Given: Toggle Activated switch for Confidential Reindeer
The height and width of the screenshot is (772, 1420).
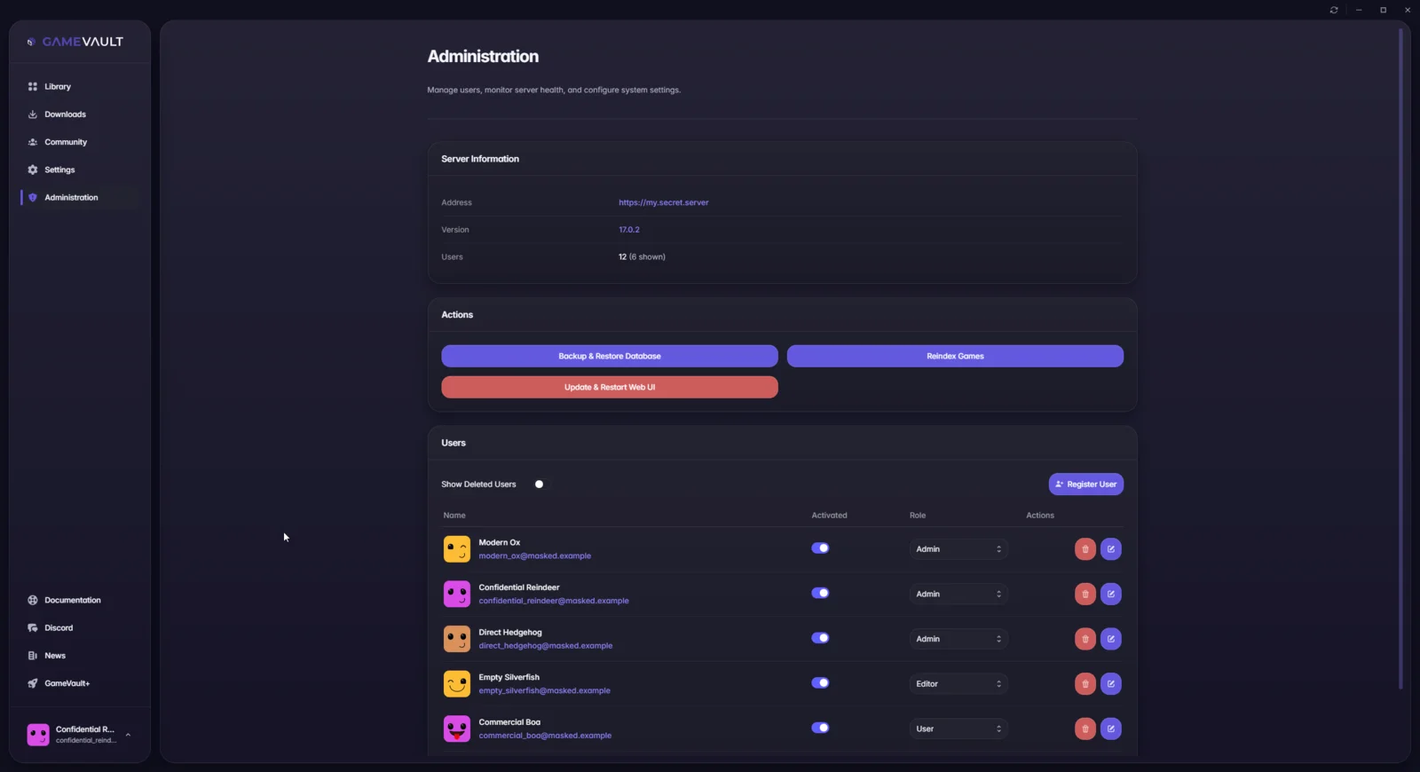Looking at the screenshot, I should coord(820,593).
